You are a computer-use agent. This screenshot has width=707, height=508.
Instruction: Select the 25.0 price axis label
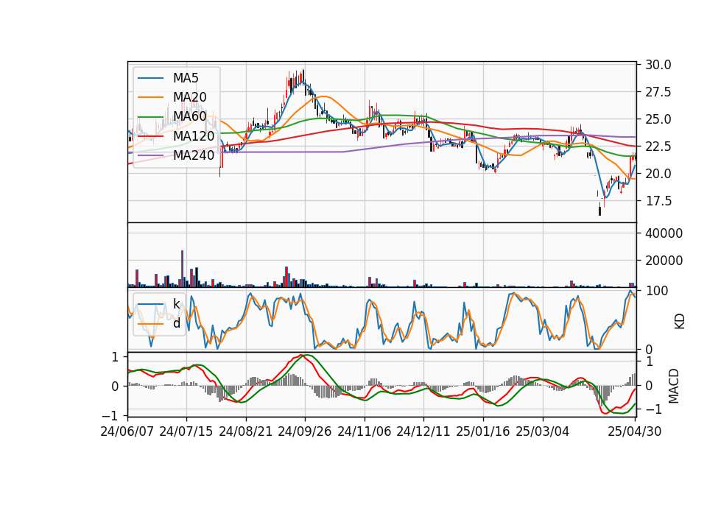pyautogui.click(x=658, y=119)
